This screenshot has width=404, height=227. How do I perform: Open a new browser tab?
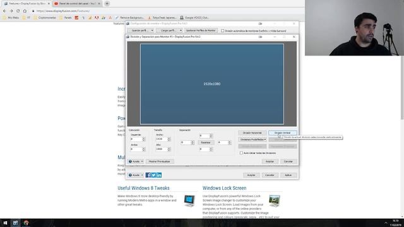click(x=107, y=4)
